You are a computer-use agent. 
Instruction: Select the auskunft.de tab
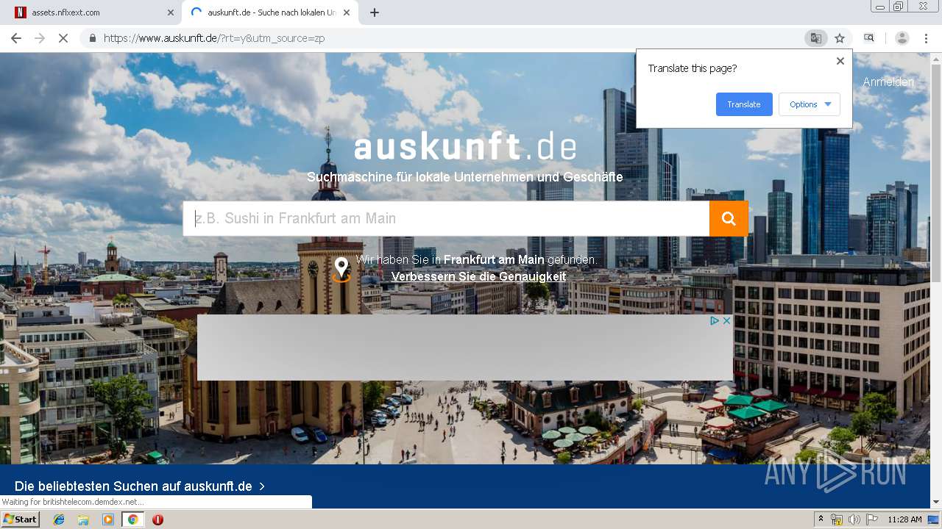coord(271,12)
